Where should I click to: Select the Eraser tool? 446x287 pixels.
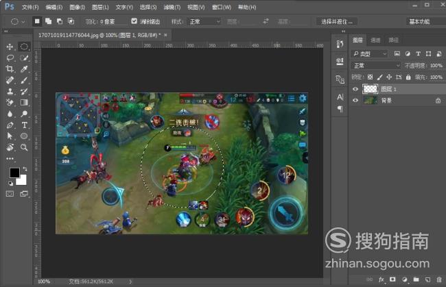point(10,103)
